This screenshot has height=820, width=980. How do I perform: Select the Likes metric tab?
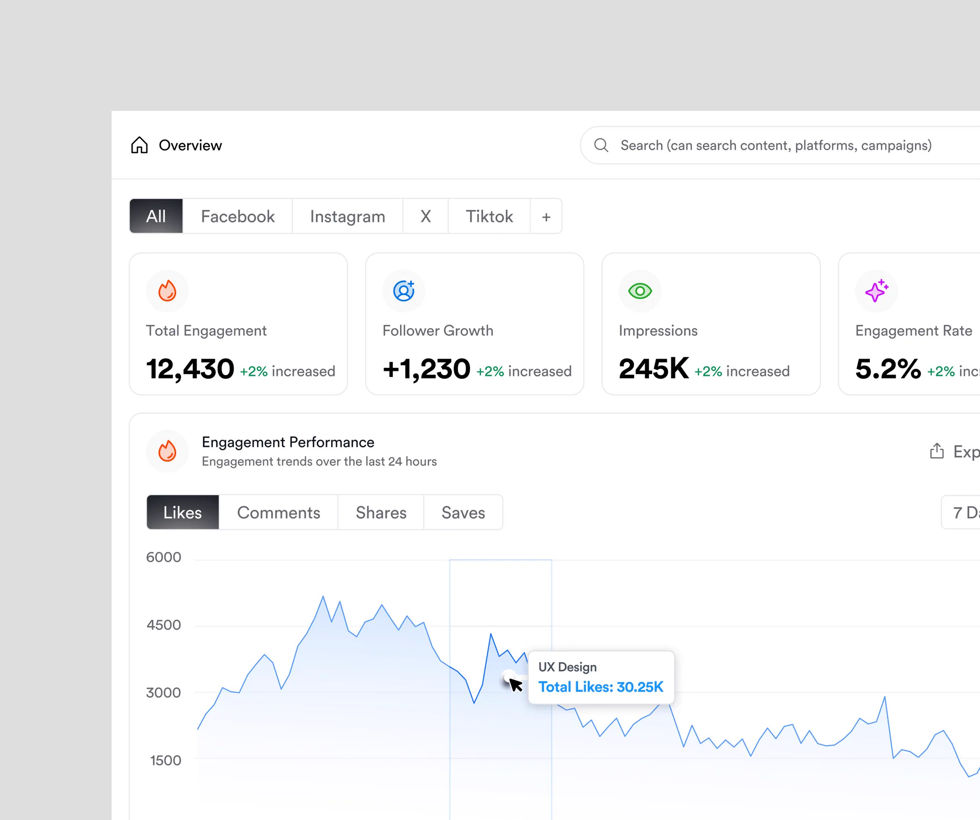coord(183,512)
